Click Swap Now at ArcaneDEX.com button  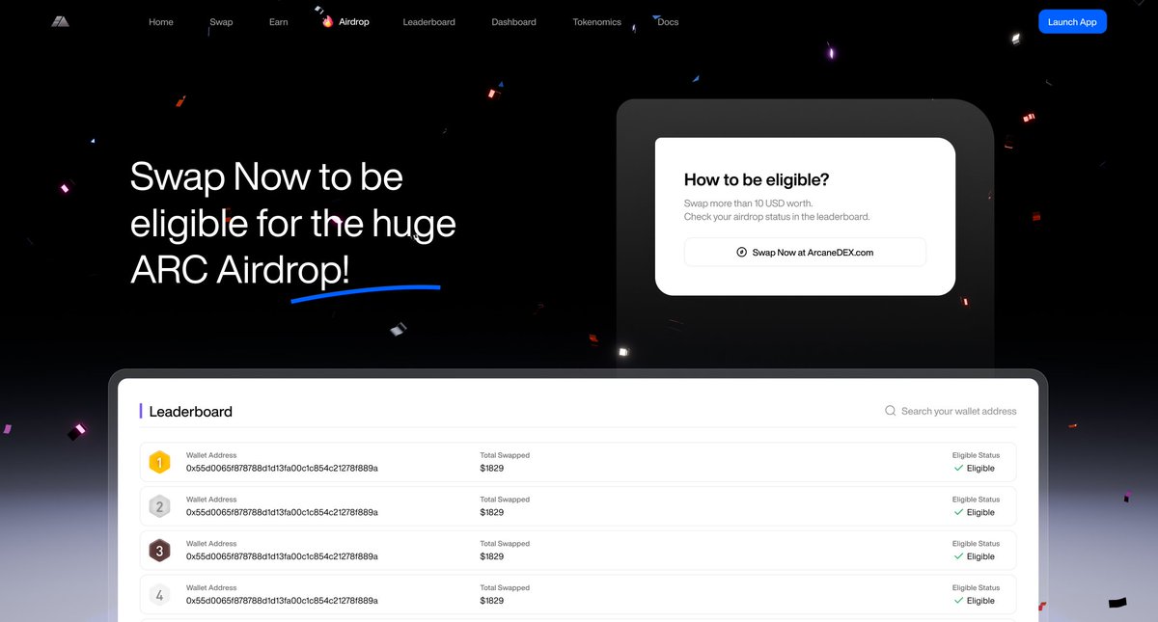pos(805,253)
